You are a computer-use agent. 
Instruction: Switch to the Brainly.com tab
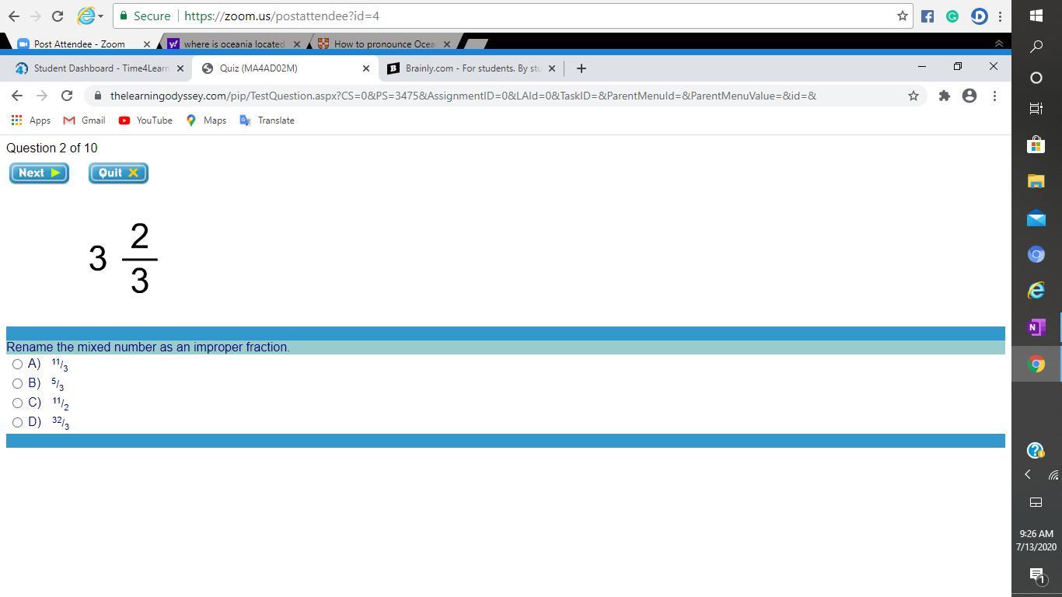[466, 68]
